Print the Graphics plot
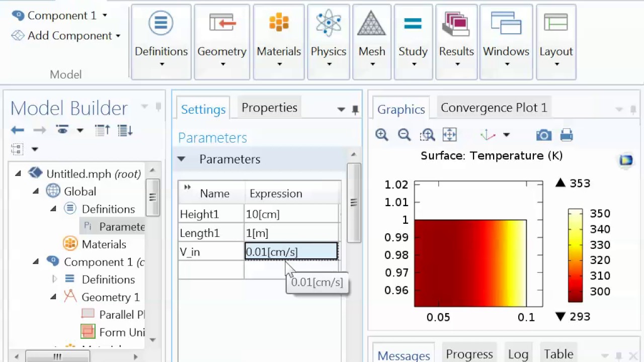This screenshot has width=644, height=362. [x=567, y=135]
